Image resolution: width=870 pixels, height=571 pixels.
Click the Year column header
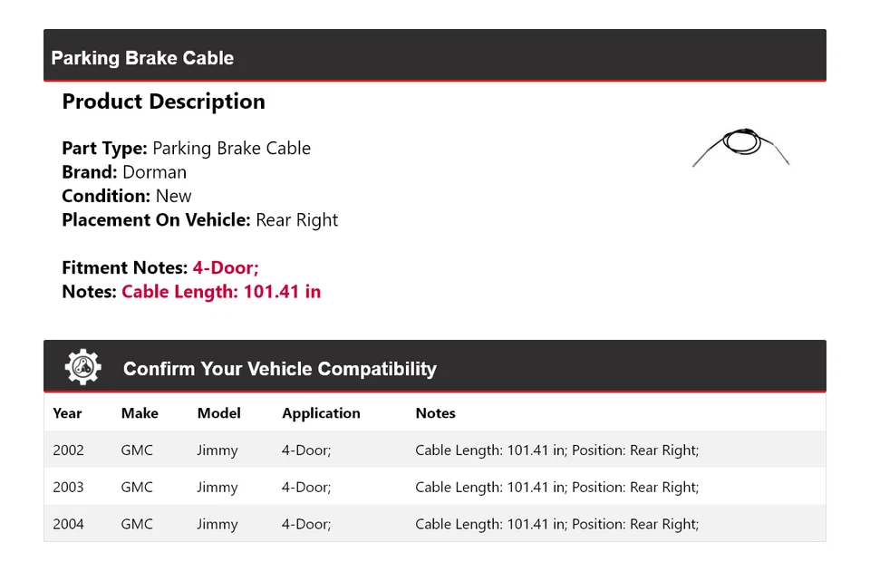[x=67, y=413]
